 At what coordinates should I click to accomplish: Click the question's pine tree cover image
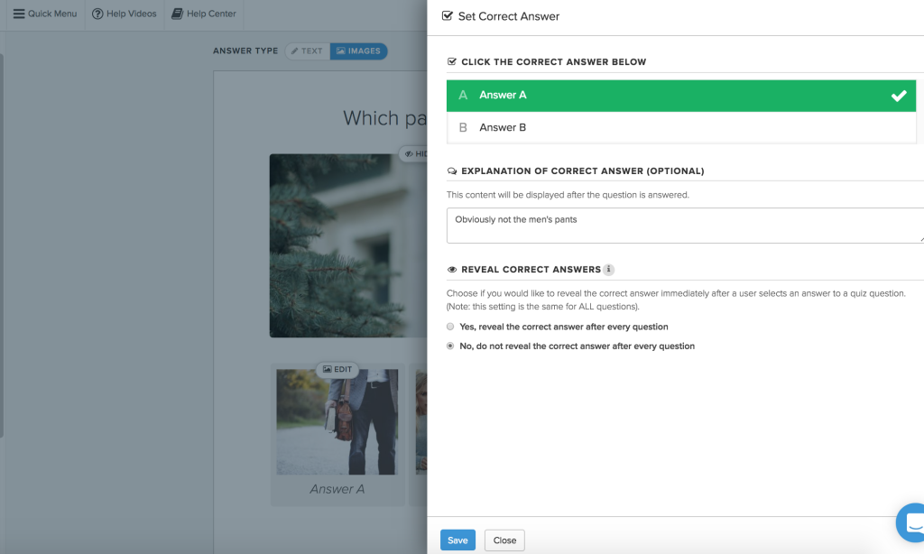(x=348, y=245)
